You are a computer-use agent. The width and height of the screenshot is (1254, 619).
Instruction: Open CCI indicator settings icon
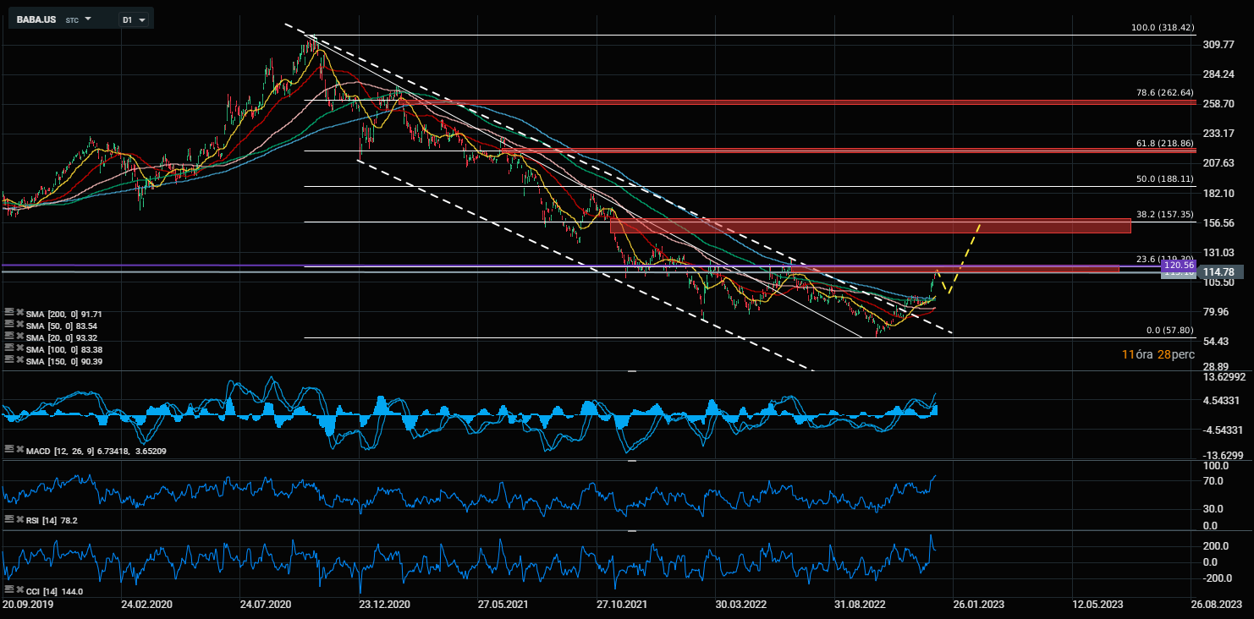pos(8,590)
